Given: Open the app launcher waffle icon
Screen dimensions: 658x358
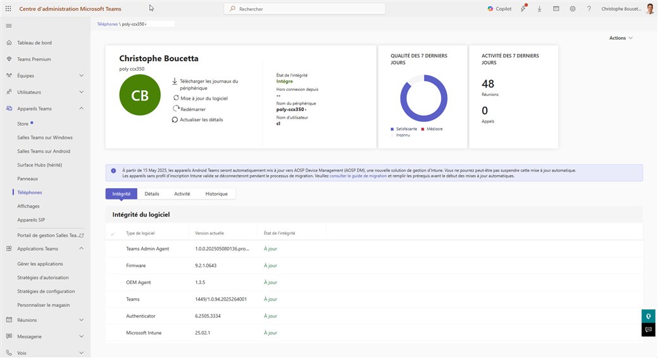Looking at the screenshot, I should pos(8,9).
